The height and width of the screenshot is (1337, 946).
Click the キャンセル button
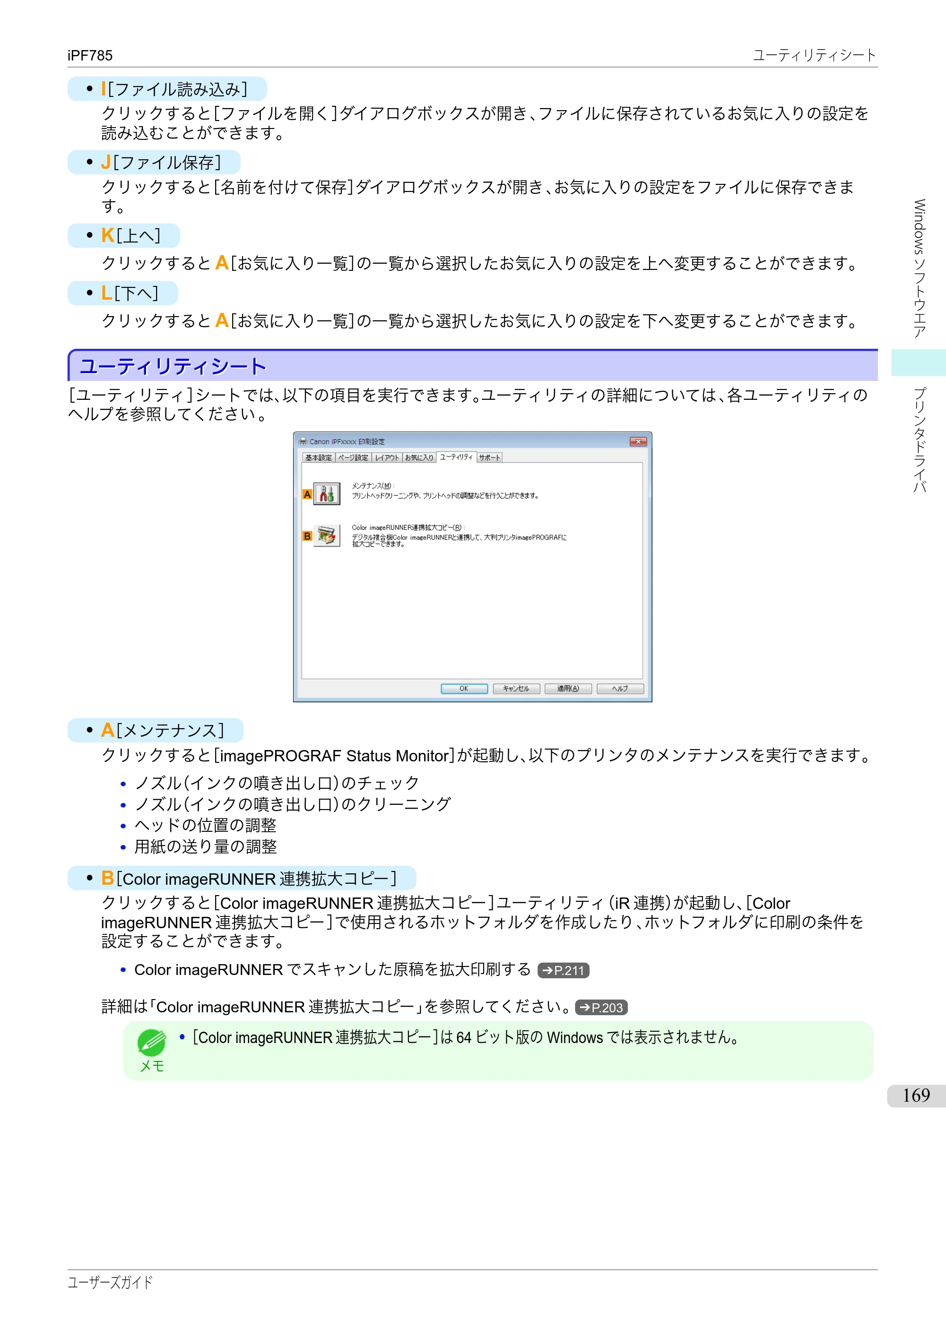516,688
